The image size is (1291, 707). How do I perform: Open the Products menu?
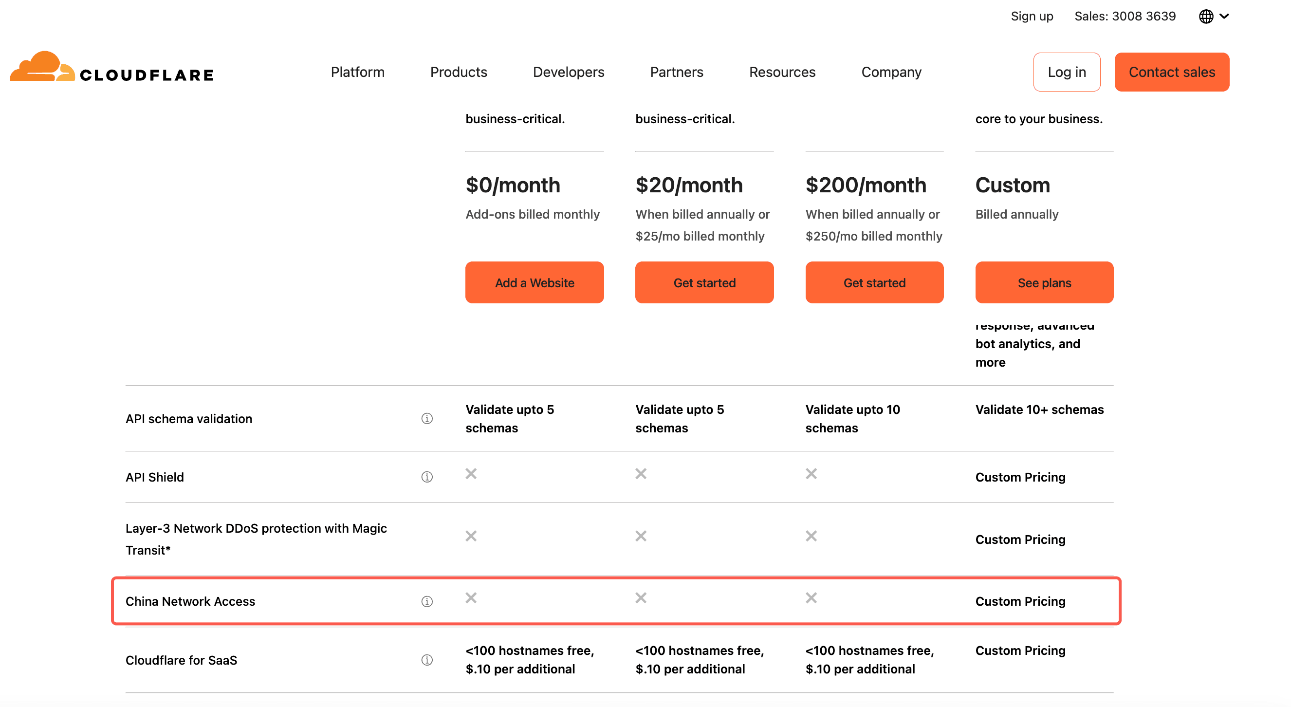point(459,72)
